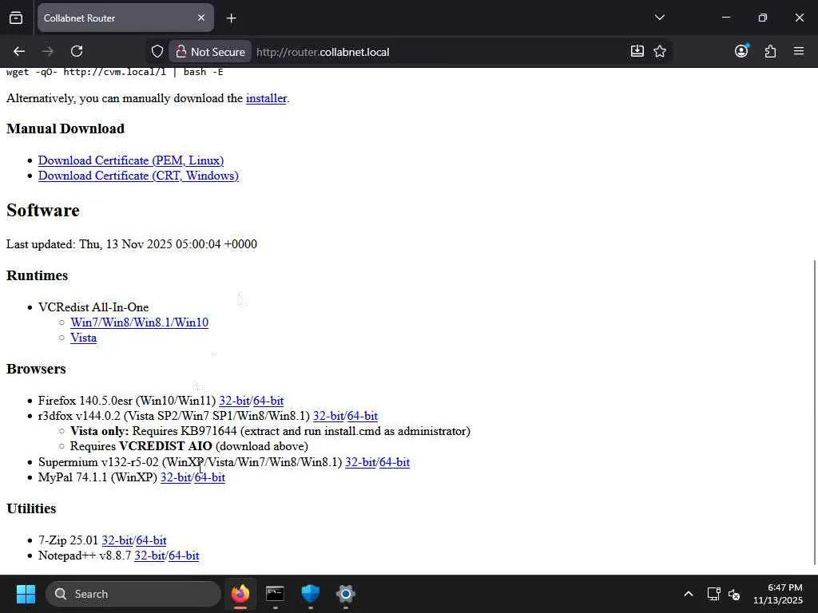
Task: Click the 'Browsers' heading
Action: tap(36, 369)
